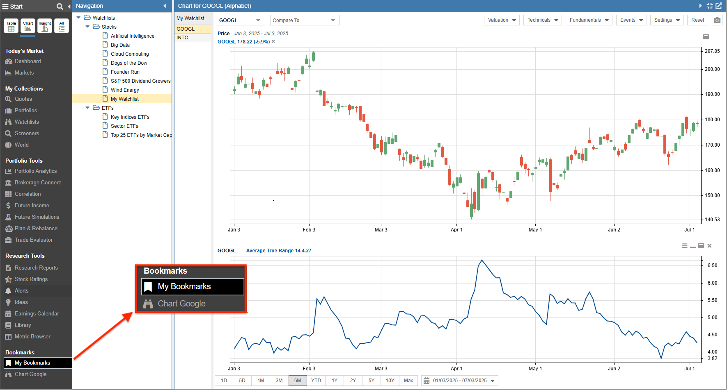
Task: Open Cloud Computing watchlist
Action: (130, 54)
